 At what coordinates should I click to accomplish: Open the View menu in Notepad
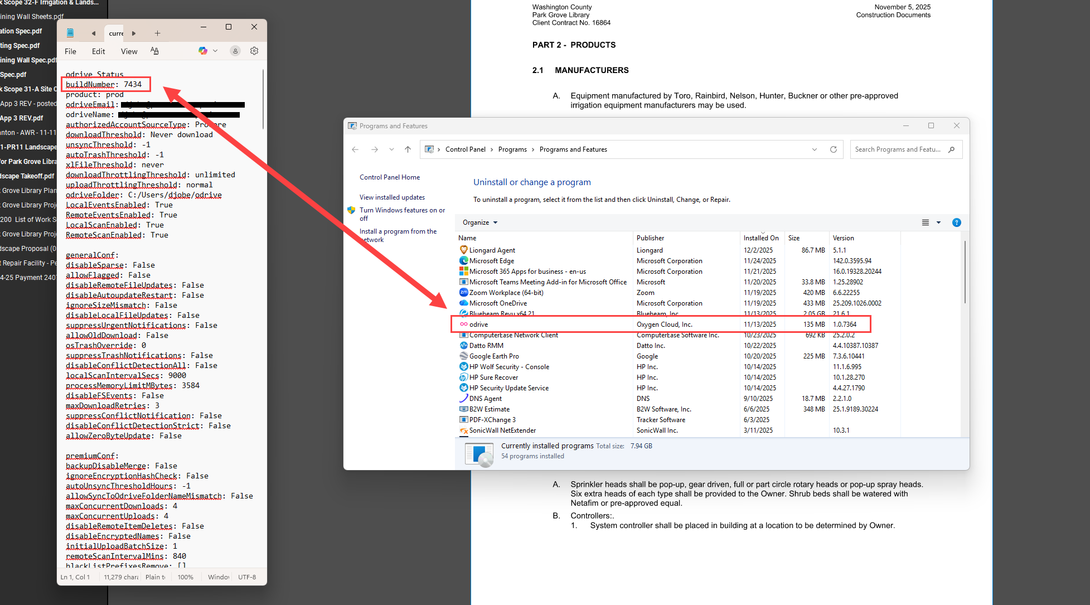pos(129,51)
